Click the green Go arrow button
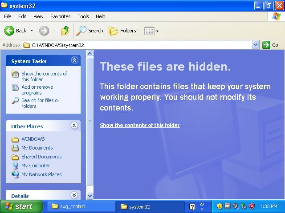The height and width of the screenshot is (213, 285). coord(266,45)
